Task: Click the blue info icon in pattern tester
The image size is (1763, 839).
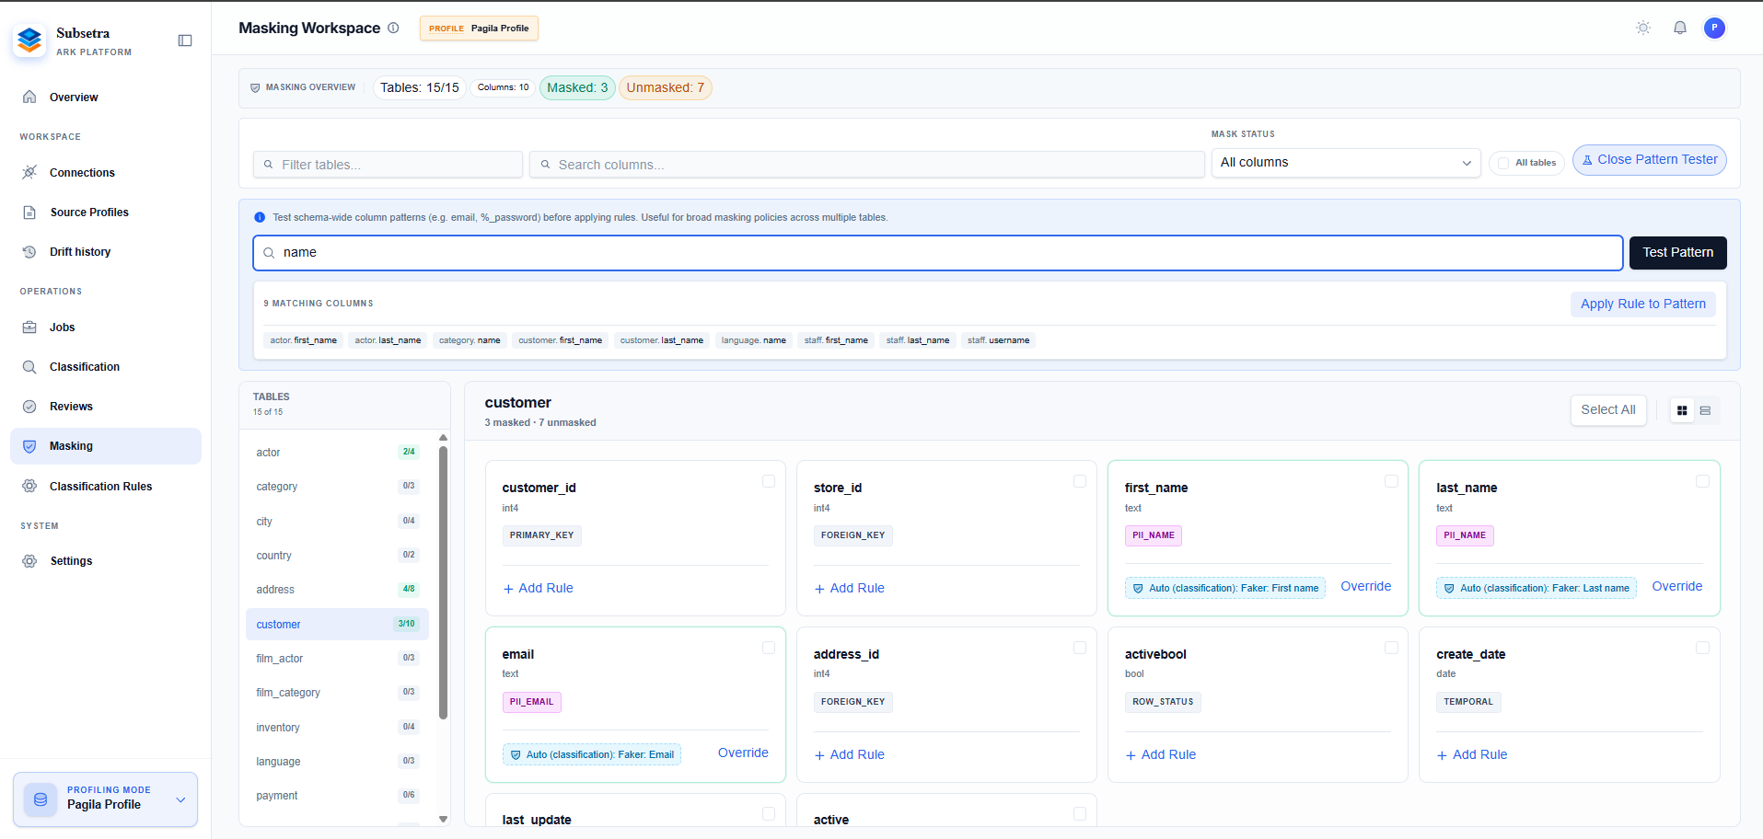Action: [260, 218]
